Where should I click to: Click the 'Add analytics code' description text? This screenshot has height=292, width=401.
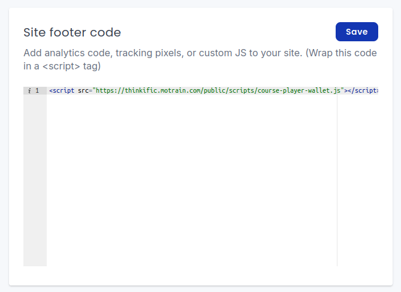pyautogui.click(x=200, y=59)
